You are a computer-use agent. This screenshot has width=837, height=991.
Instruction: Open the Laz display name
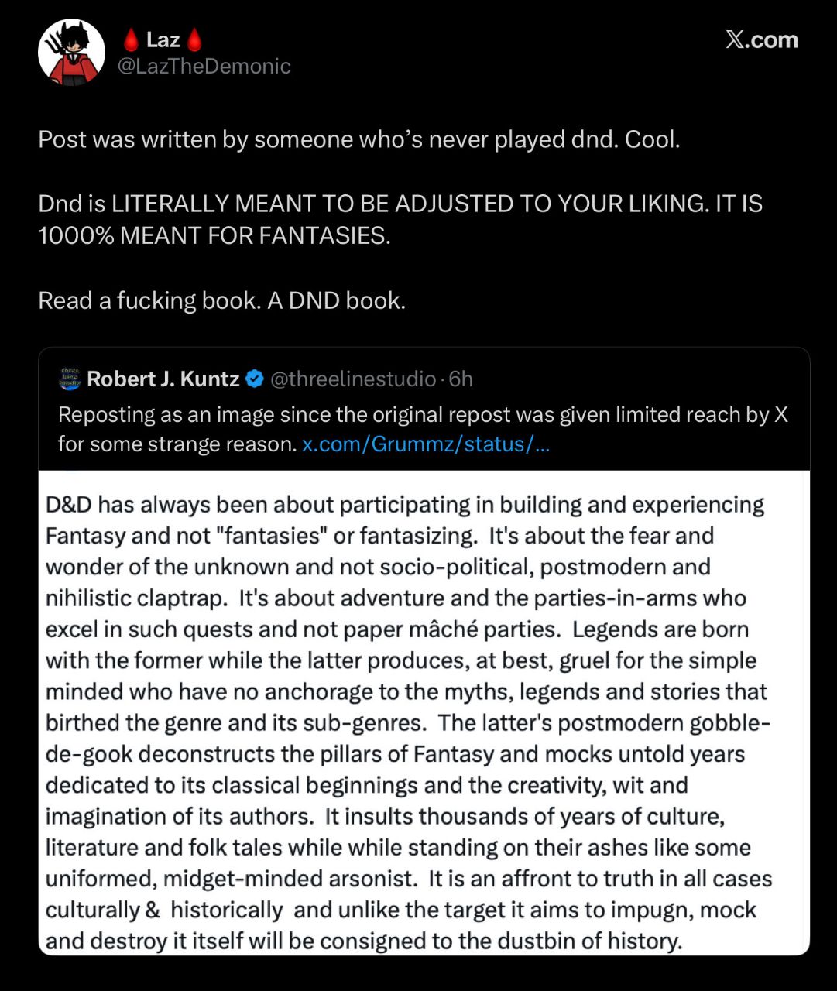tap(163, 39)
